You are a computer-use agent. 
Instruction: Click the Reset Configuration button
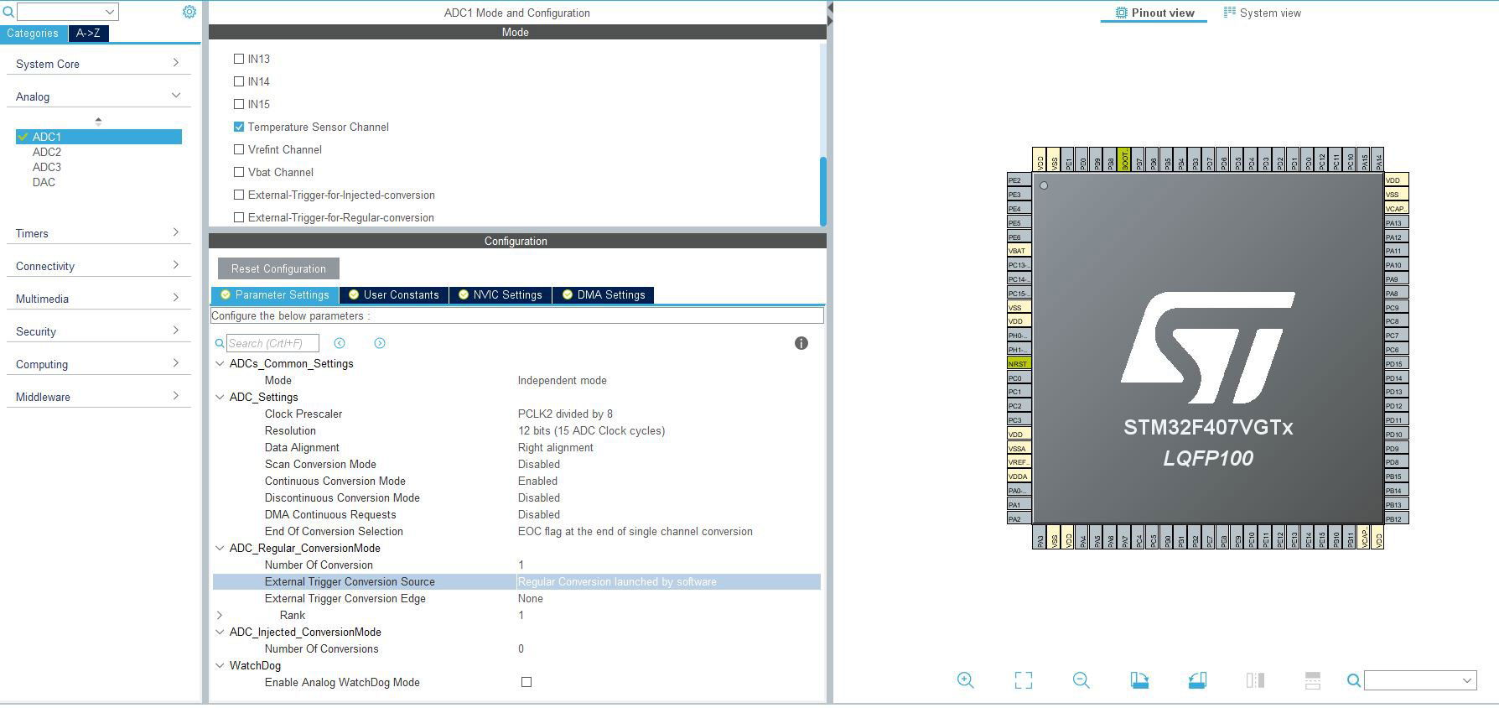pyautogui.click(x=278, y=268)
